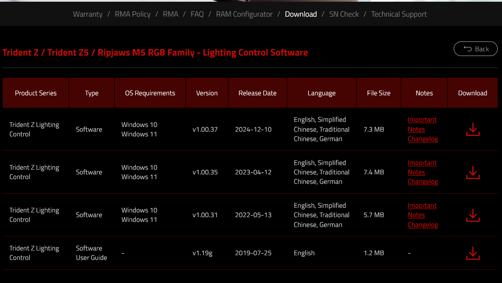The height and width of the screenshot is (283, 502).
Task: Click the English language cell for v1.19g
Action: pos(304,253)
